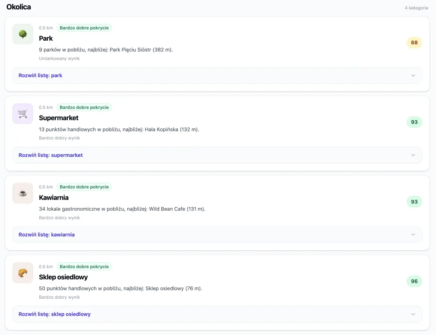Image resolution: width=436 pixels, height=335 pixels.
Task: Click the "Bardzo dobre pokrycie" badge on the Supermarket card
Action: pos(84,108)
